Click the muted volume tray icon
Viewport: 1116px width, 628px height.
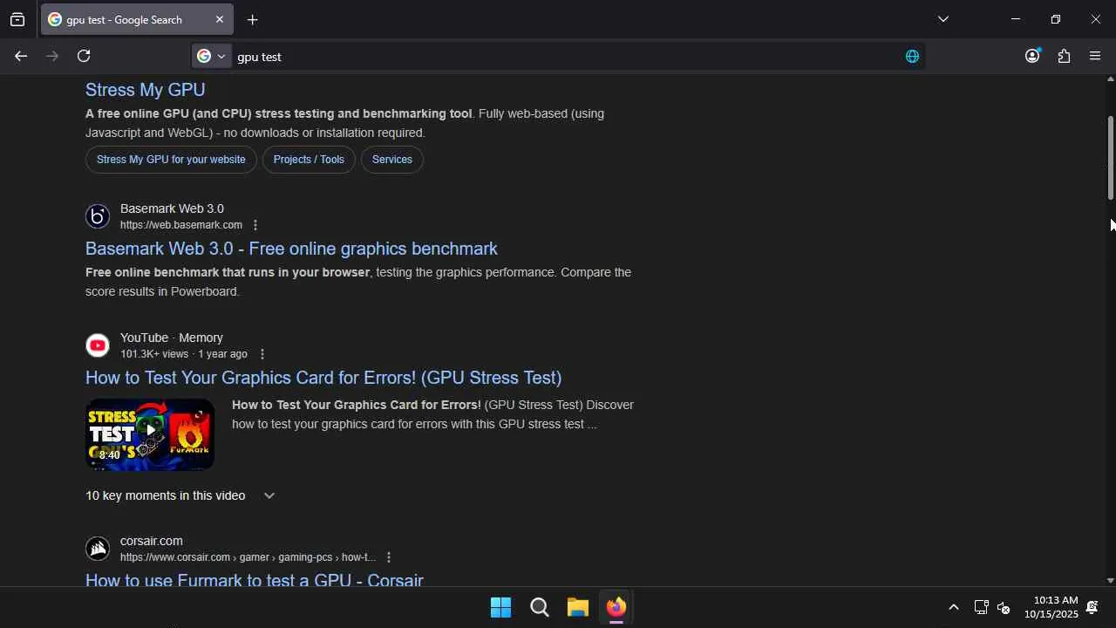coord(1004,607)
